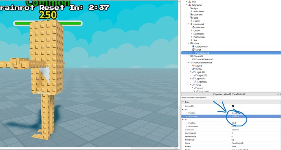The height and width of the screenshot is (150, 281).
Task: Expand Orientation under C1
Action: [186, 126]
